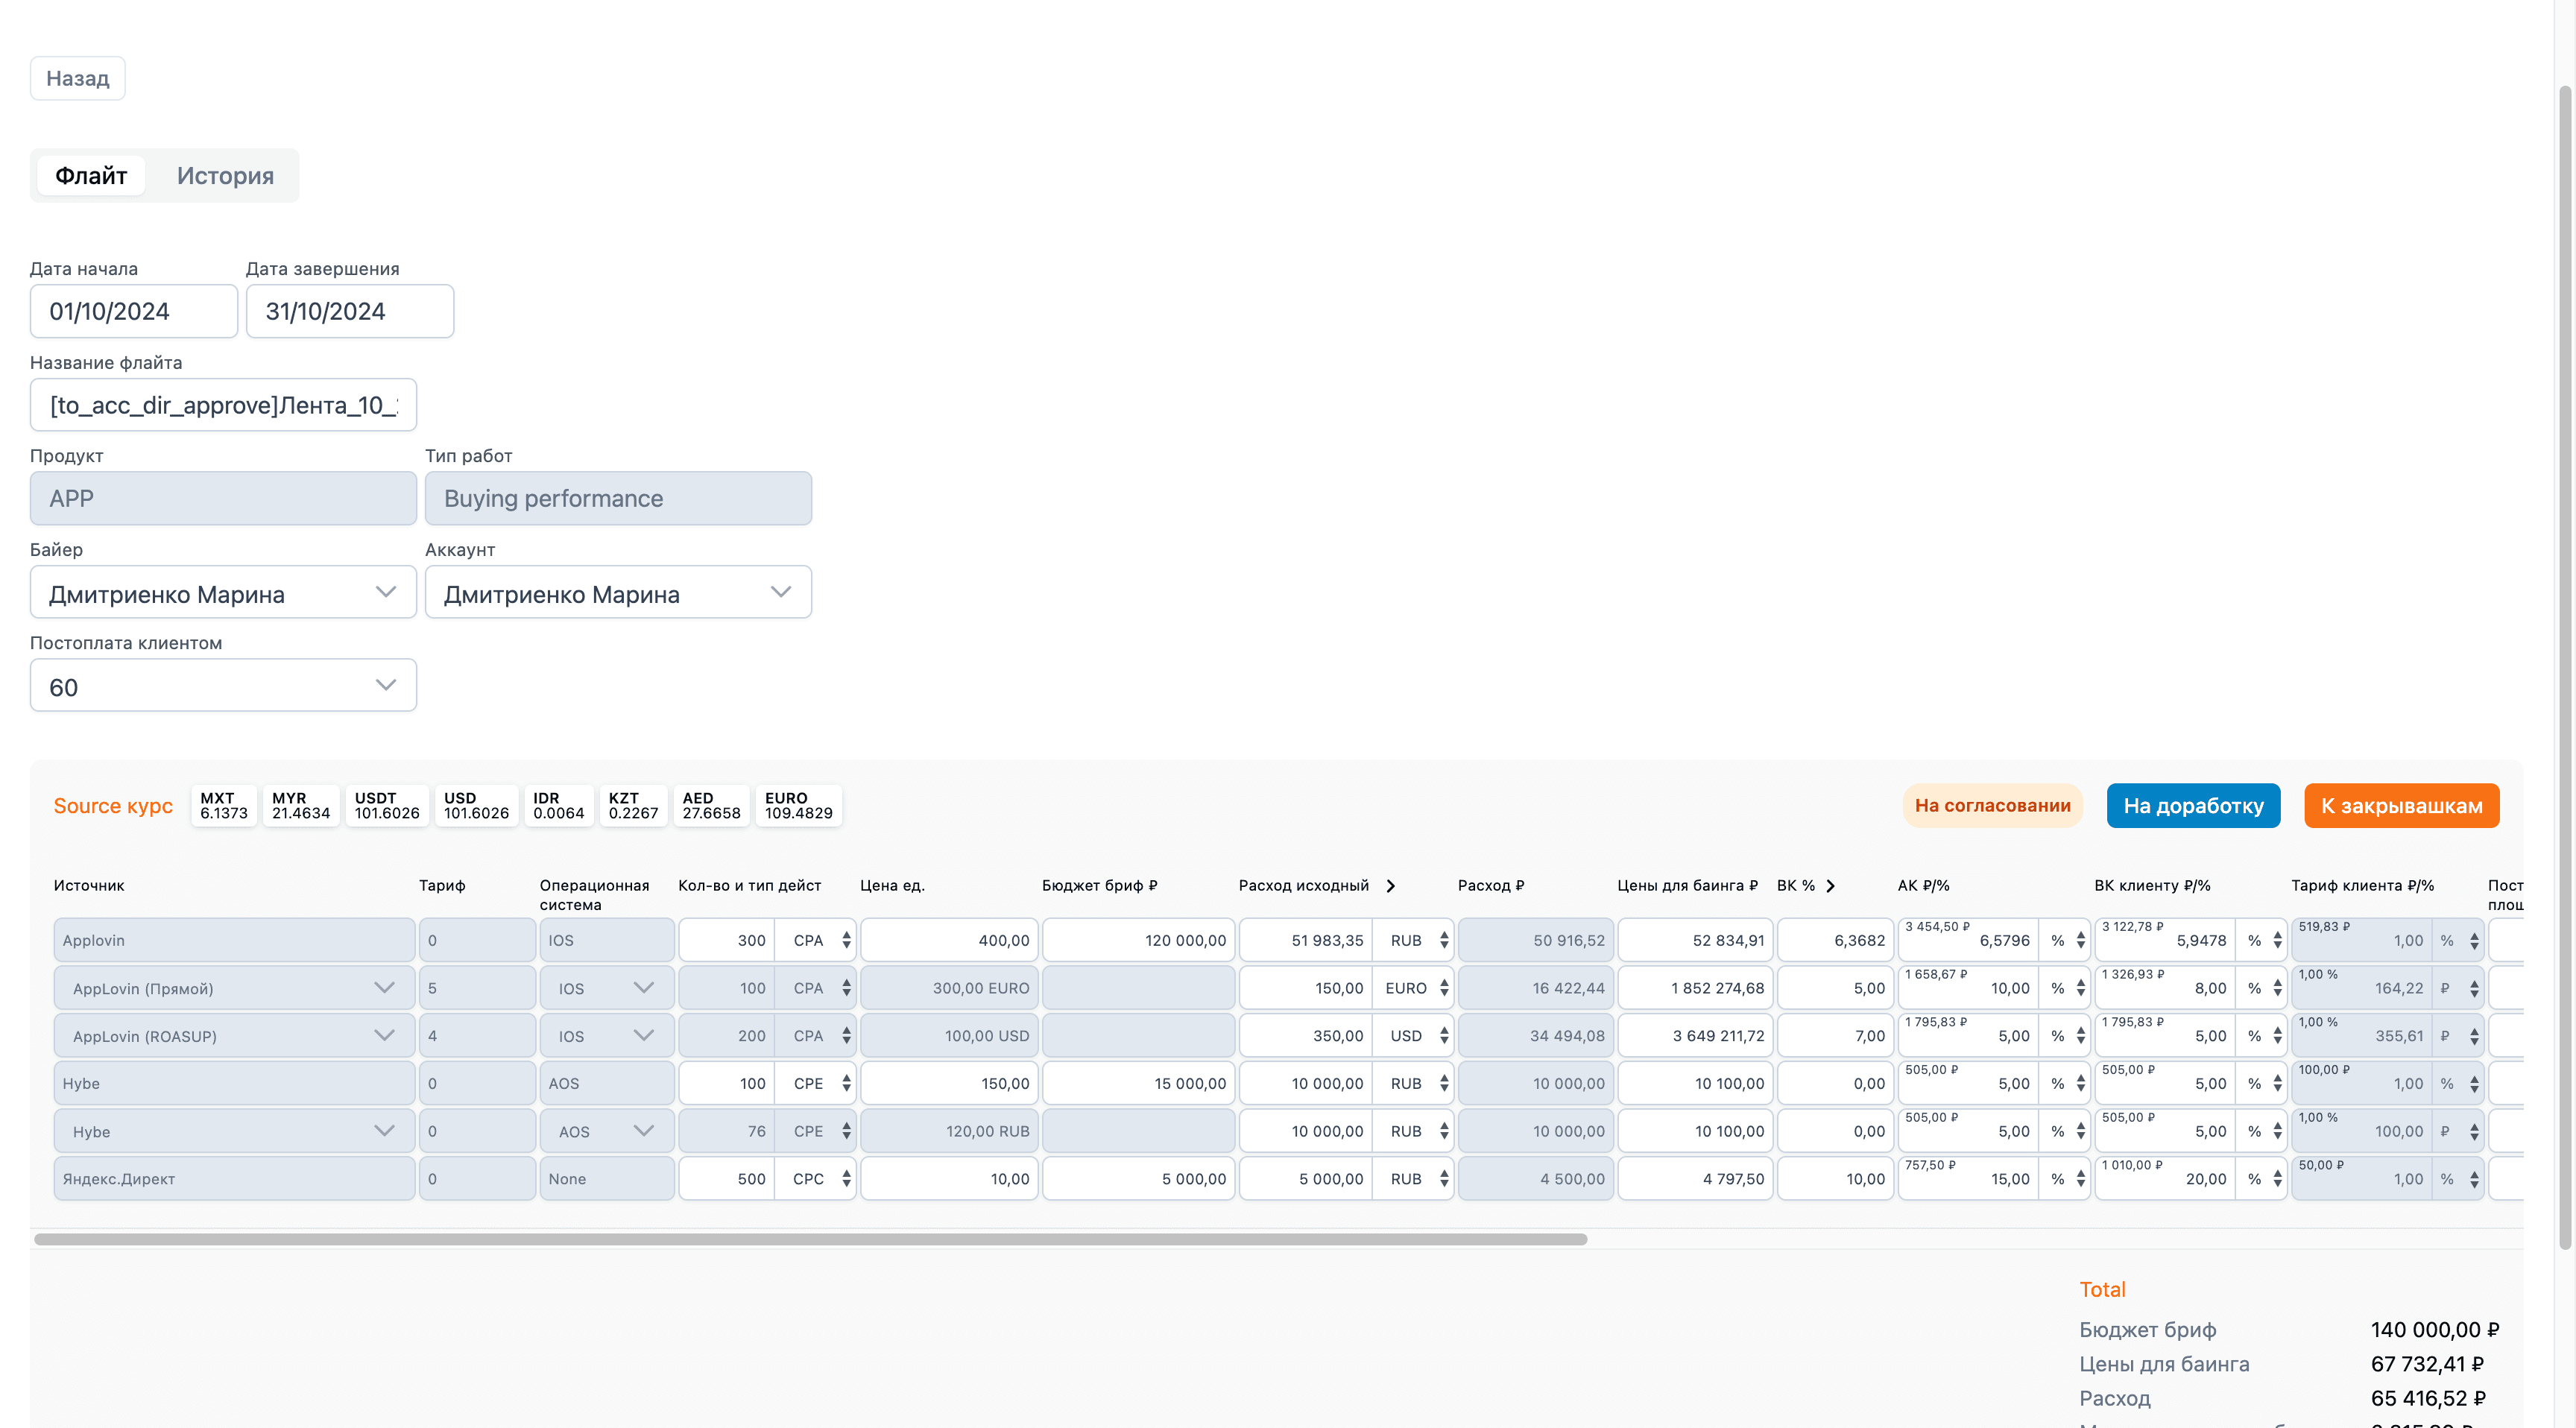Image resolution: width=2576 pixels, height=1428 pixels.
Task: Click the MXT 6.1373 exchange rate chip
Action: pyautogui.click(x=223, y=806)
